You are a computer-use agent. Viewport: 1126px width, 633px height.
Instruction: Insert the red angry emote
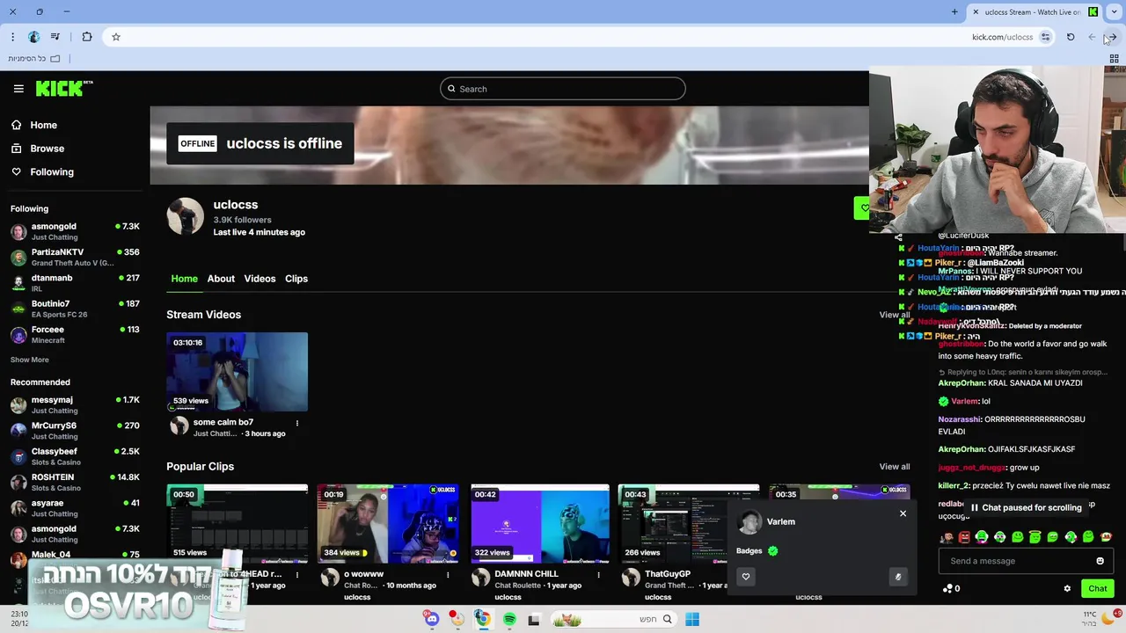click(x=964, y=537)
